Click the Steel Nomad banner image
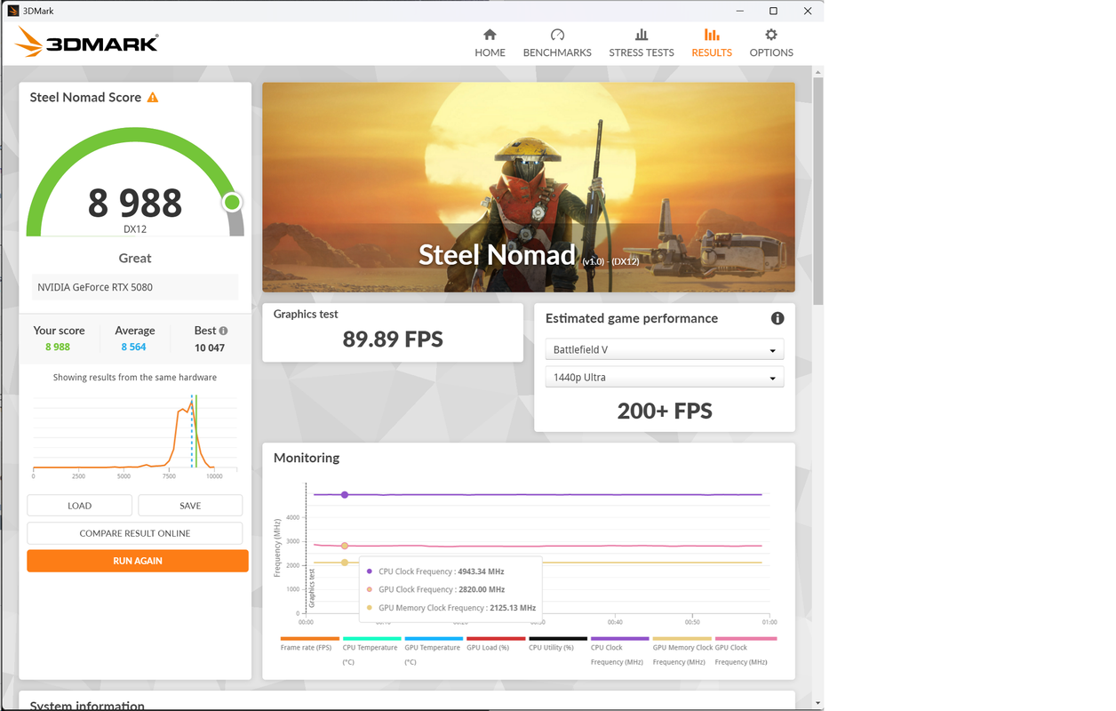Viewport: 1116px width, 711px height. click(x=529, y=188)
